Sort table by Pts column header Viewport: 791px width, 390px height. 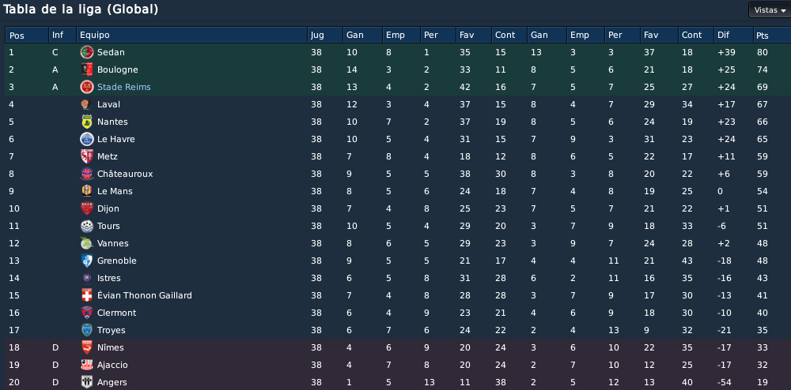point(770,36)
